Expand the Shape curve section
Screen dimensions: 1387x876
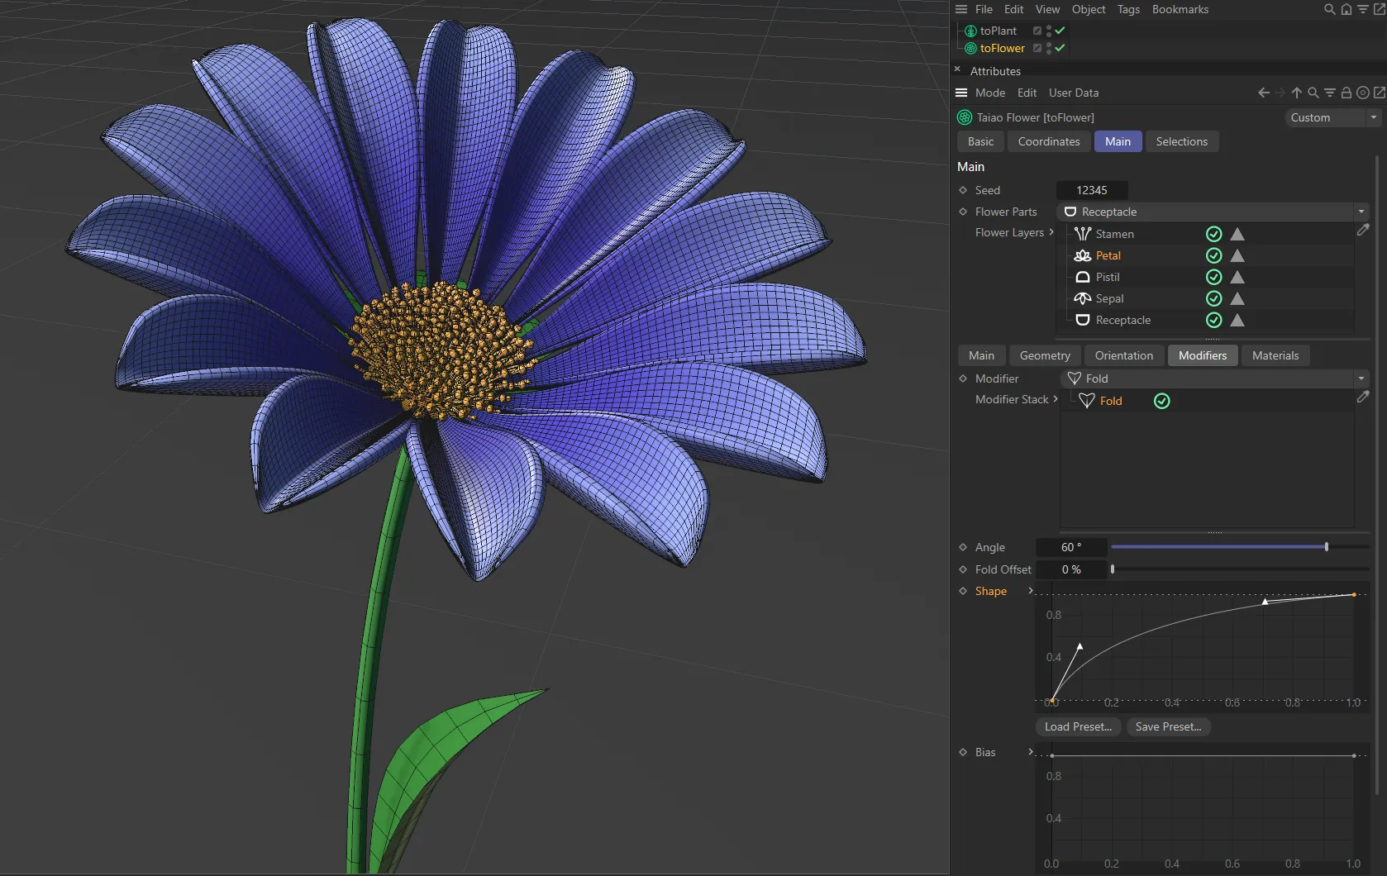tap(1030, 591)
